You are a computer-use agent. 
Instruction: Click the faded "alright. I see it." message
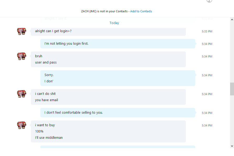tap(56, 19)
